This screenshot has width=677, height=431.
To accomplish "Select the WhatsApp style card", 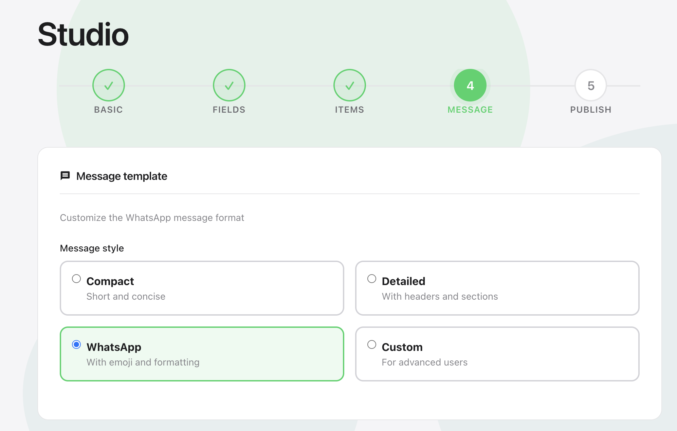I will (x=202, y=354).
